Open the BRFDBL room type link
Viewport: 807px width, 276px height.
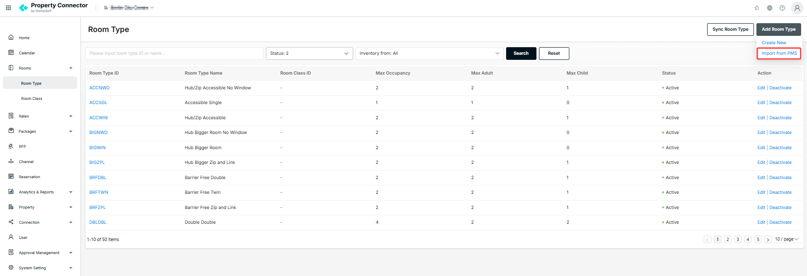[98, 177]
